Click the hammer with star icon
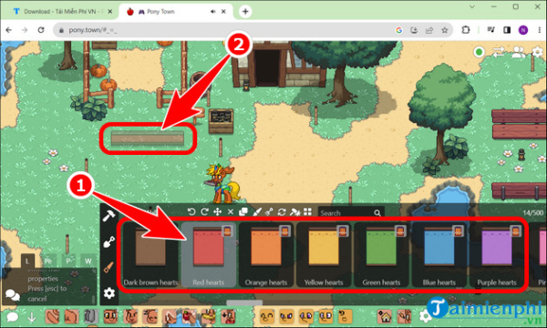The image size is (547, 328). tap(294, 212)
